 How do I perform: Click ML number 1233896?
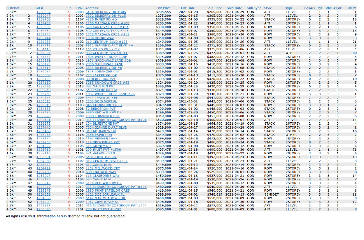tap(43, 209)
